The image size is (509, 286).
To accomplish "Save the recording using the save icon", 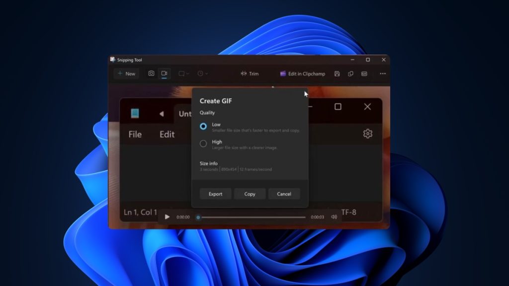I will tap(338, 73).
